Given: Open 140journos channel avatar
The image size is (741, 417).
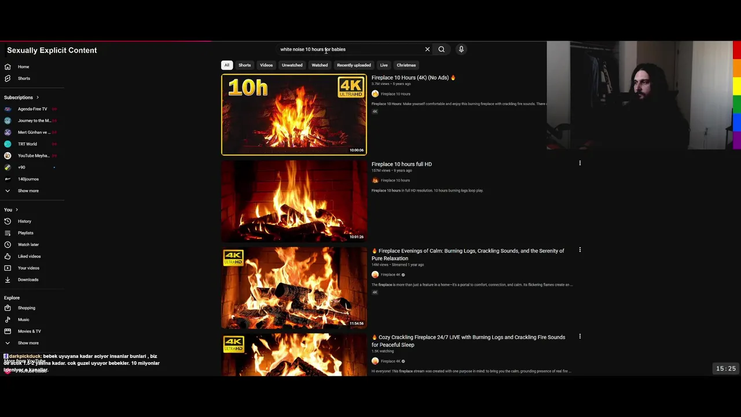Looking at the screenshot, I should (x=8, y=179).
